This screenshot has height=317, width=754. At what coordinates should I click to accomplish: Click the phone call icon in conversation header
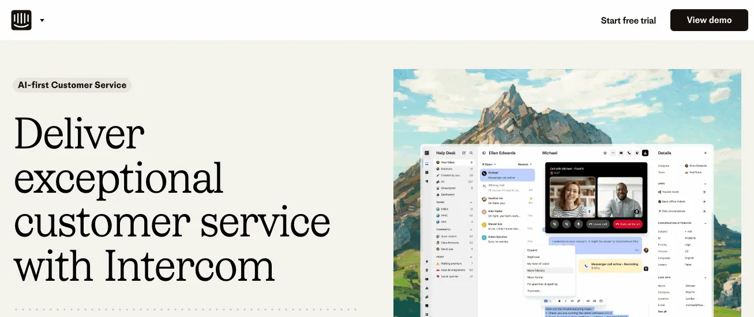click(x=629, y=153)
